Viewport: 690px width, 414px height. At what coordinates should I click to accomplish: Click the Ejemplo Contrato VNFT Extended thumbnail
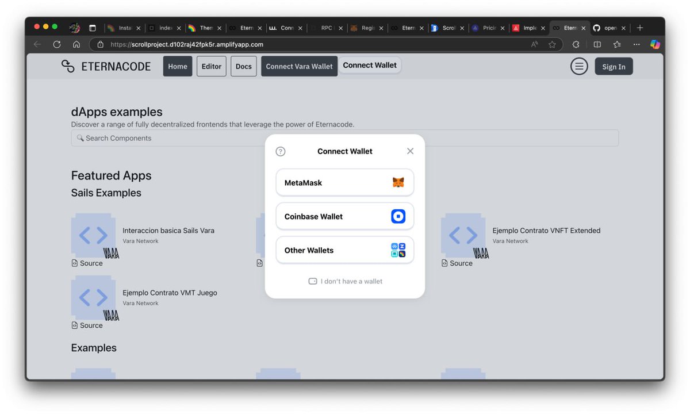click(x=463, y=235)
